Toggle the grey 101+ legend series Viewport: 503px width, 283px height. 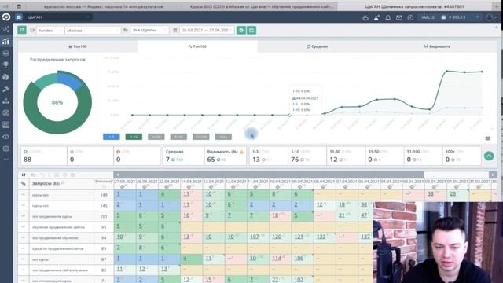[223, 137]
